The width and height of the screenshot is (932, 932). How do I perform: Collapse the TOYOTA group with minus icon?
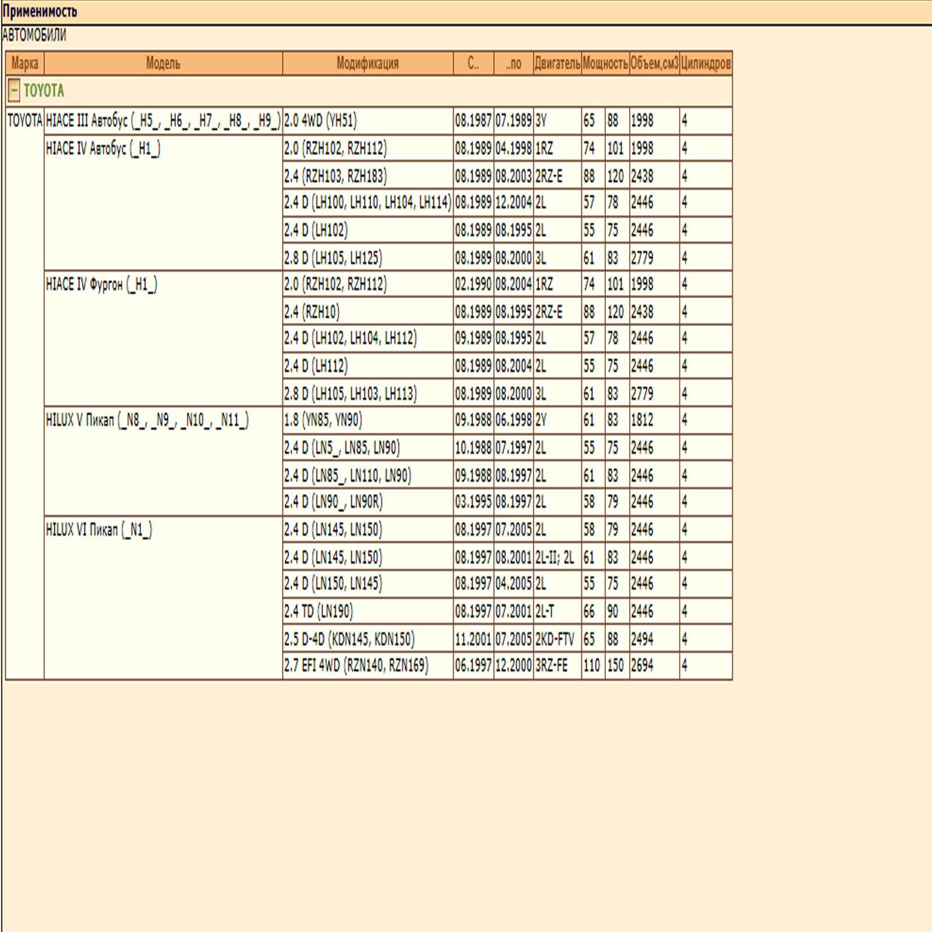(14, 91)
